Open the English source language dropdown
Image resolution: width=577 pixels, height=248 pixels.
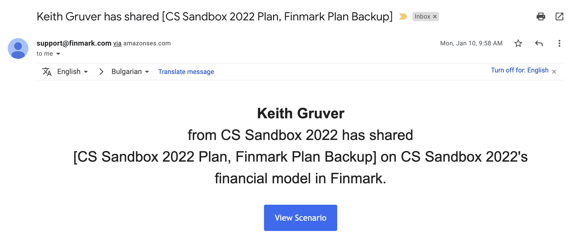[72, 72]
